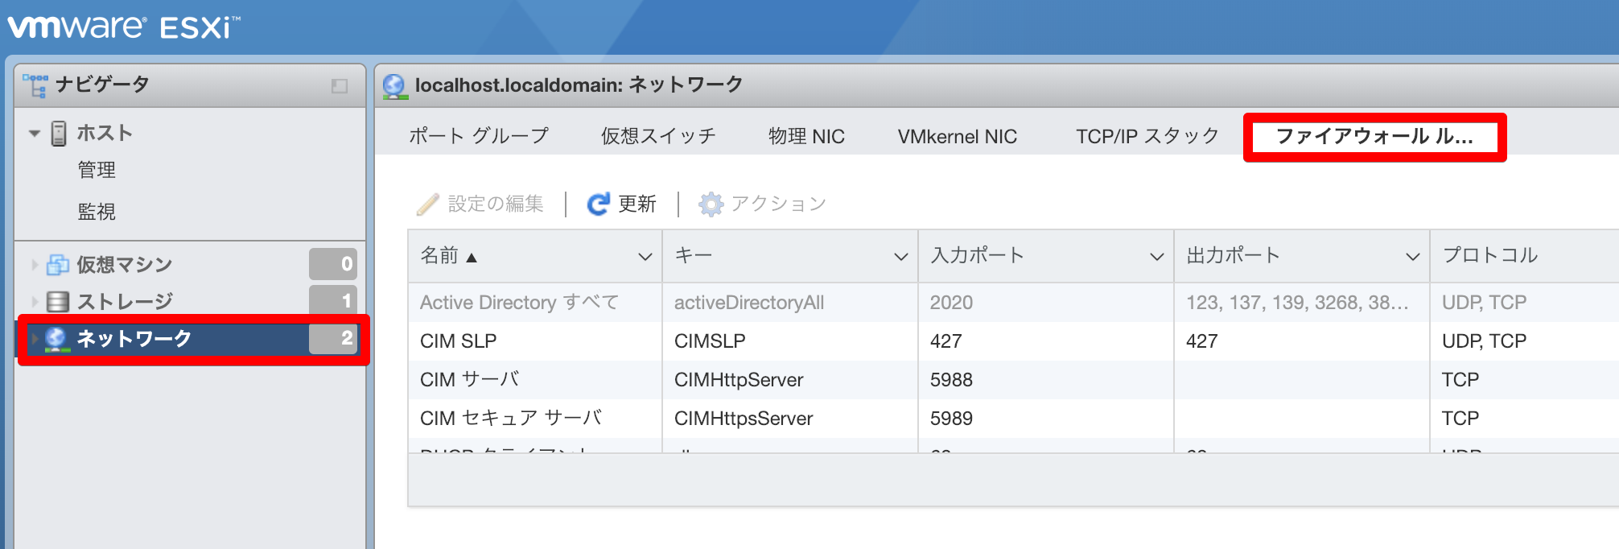Click the gear icon for アクション
This screenshot has width=1619, height=549.
711,204
